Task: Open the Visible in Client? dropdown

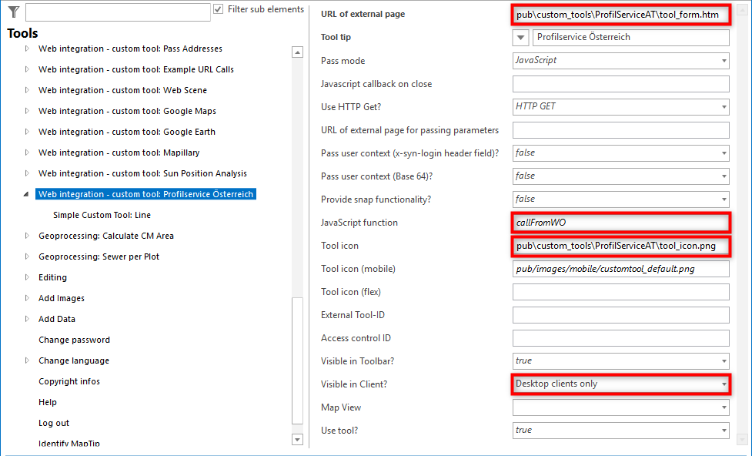Action: [722, 384]
